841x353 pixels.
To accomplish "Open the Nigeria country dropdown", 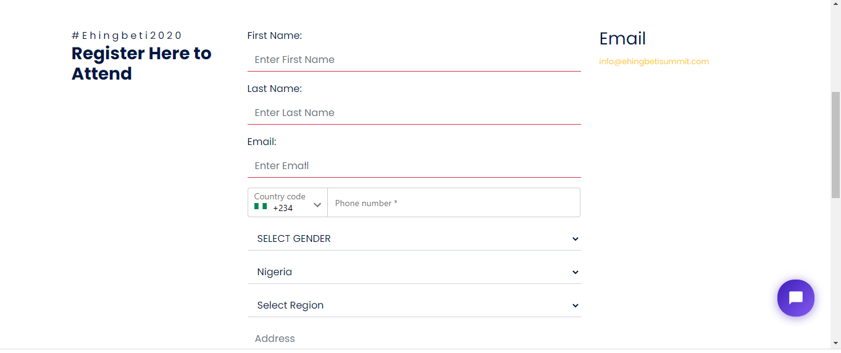I will (x=414, y=272).
